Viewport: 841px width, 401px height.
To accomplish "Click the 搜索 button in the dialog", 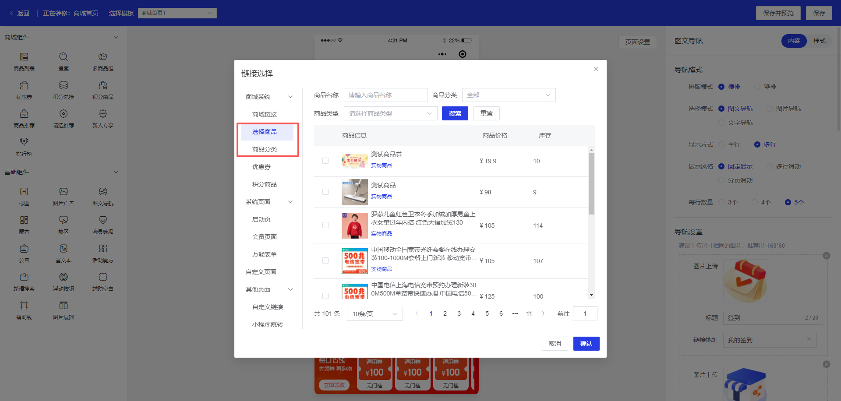I will [455, 113].
